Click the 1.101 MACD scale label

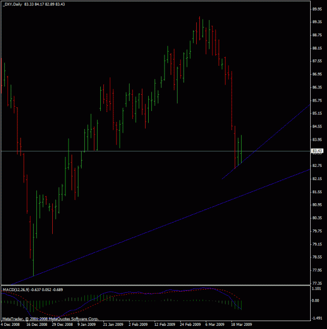316,289
